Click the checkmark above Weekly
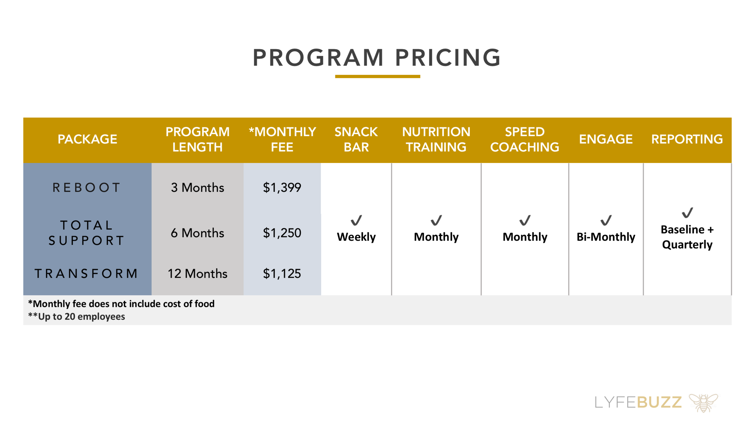The width and height of the screenshot is (755, 422). pos(356,220)
